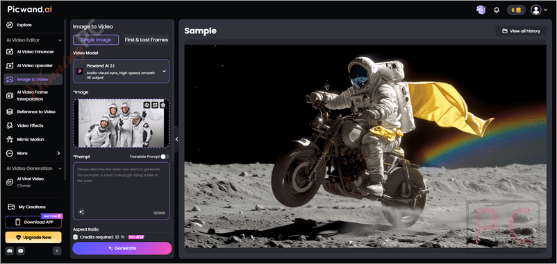Open YouTube channel icon
This screenshot has width=557, height=264.
(21, 251)
